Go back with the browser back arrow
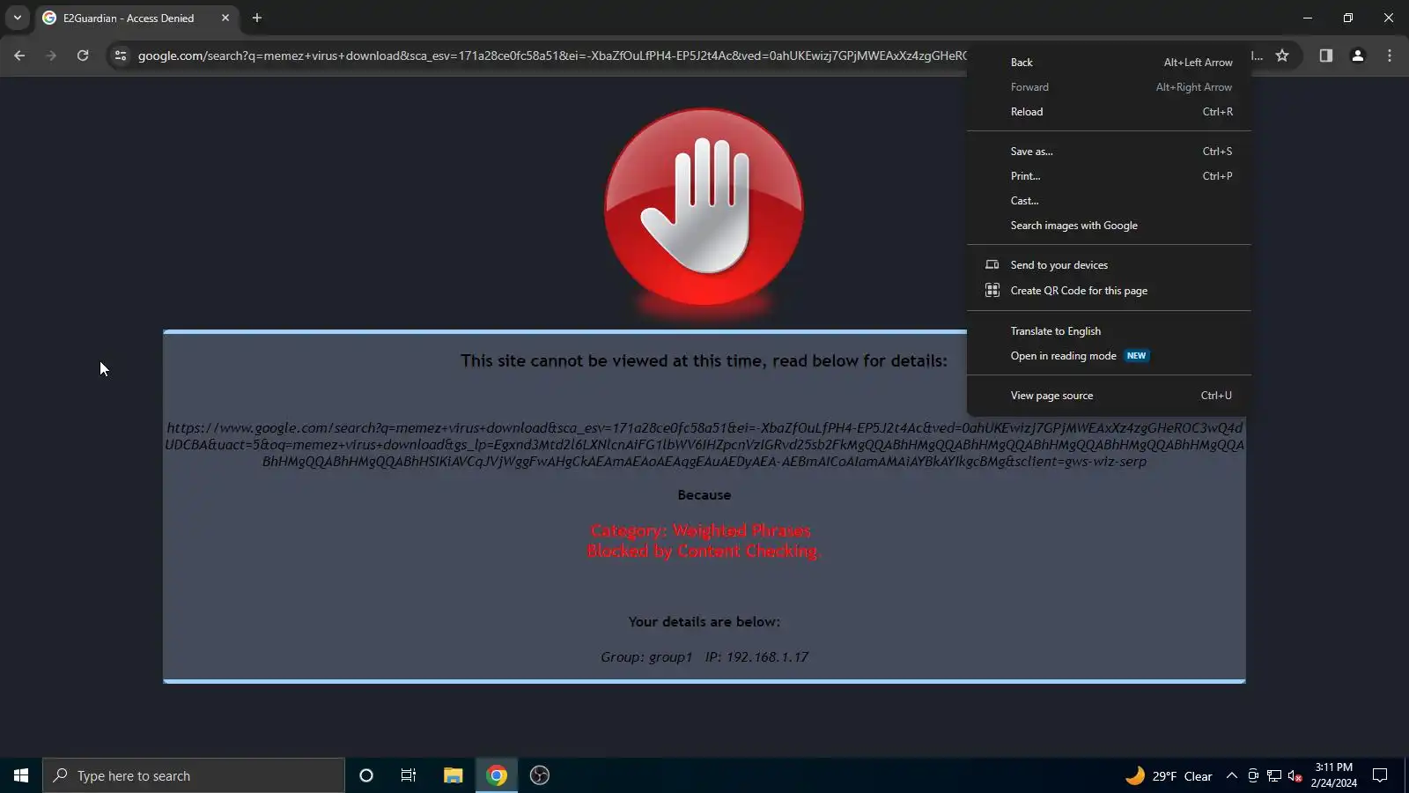The image size is (1409, 793). pyautogui.click(x=19, y=56)
